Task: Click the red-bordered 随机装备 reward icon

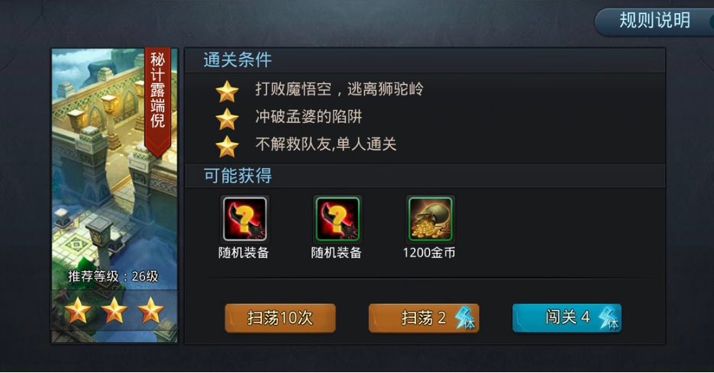Action: click(245, 219)
